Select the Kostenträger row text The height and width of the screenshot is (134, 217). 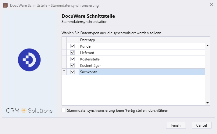click(91, 66)
